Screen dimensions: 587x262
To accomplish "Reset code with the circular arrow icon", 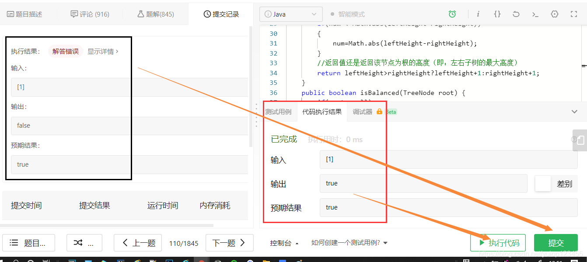I will [516, 14].
